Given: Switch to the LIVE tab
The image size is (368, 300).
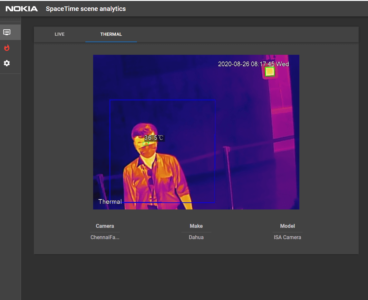Looking at the screenshot, I should [x=60, y=34].
